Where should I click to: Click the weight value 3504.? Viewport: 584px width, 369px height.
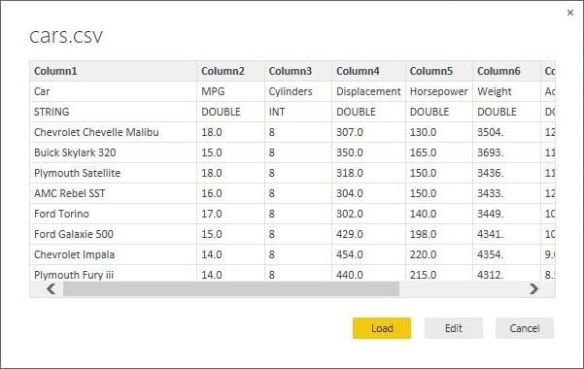[x=506, y=132]
